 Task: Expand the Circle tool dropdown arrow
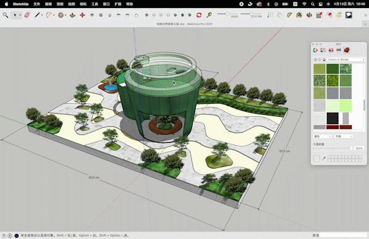tap(65, 15)
